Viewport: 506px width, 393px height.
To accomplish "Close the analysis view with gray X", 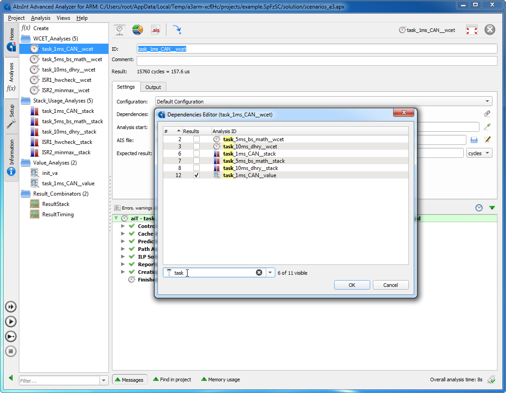I will 489,30.
